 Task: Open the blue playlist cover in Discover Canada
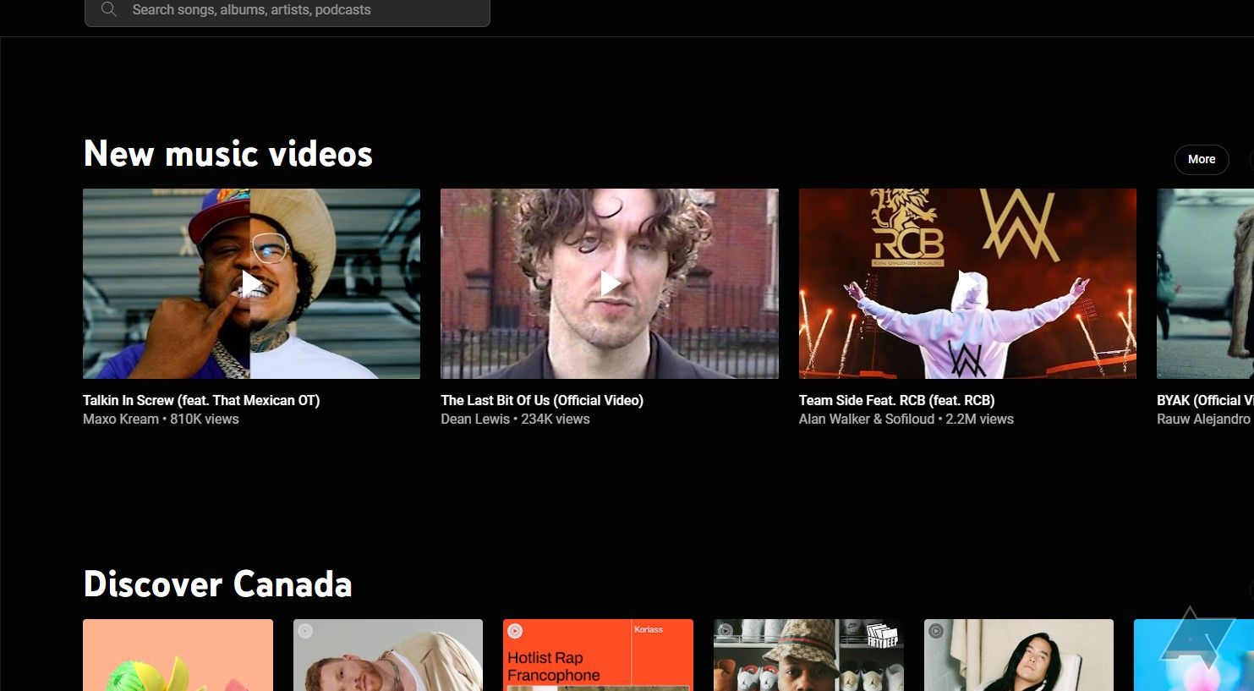(x=1194, y=655)
